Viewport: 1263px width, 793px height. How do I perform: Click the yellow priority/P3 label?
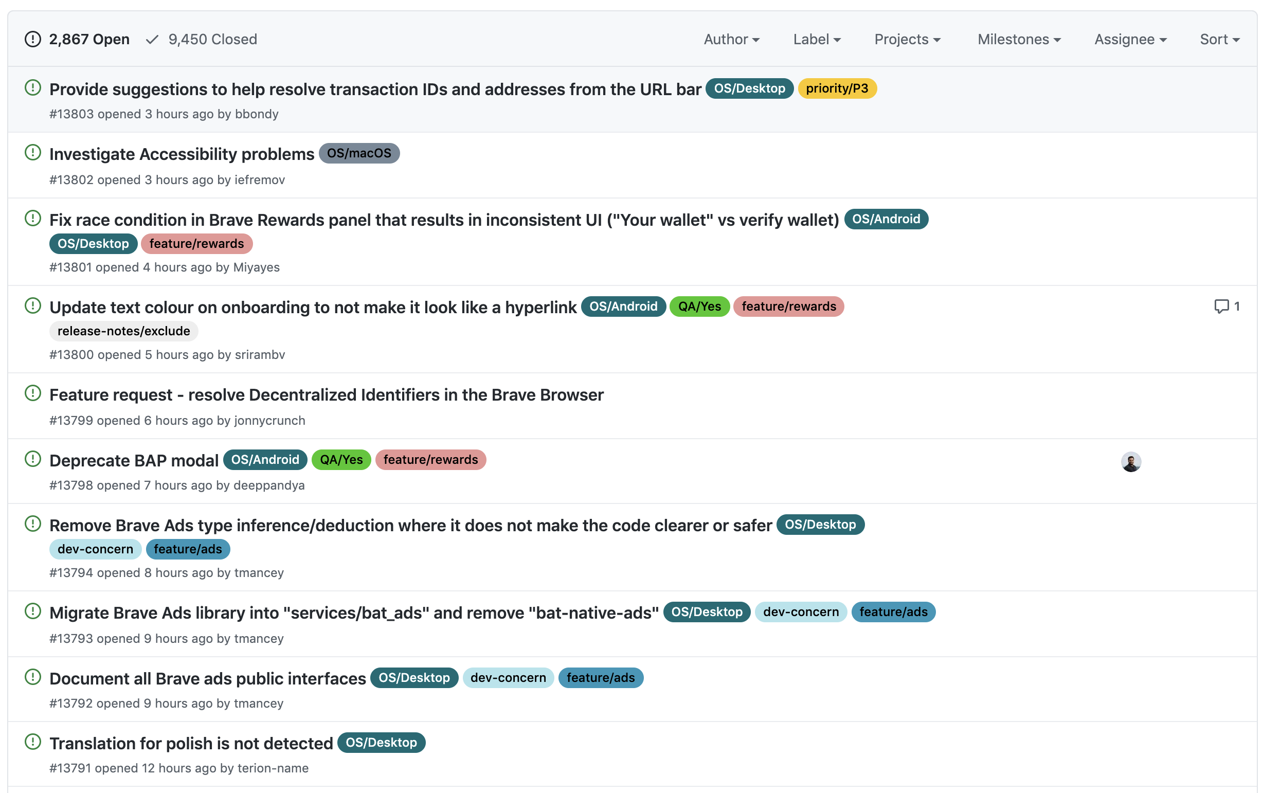pyautogui.click(x=837, y=88)
